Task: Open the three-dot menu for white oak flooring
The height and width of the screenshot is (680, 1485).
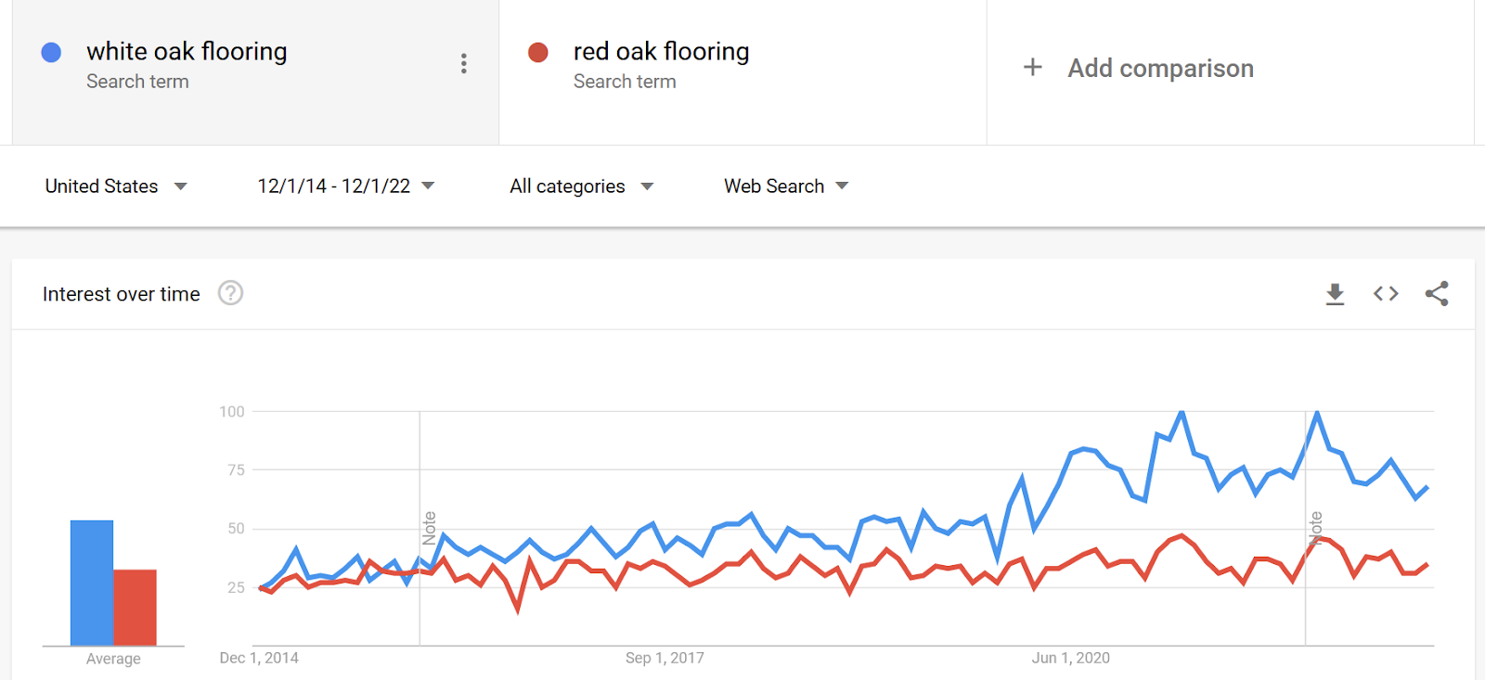Action: click(x=464, y=63)
